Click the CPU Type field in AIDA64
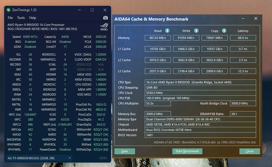The width and height of the screenshot is (272, 167). pyautogui.click(x=200, y=82)
